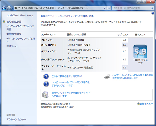The image size is (156, 126).
Task: Click the last update date 2009/10/25 text
Action: 63,107
